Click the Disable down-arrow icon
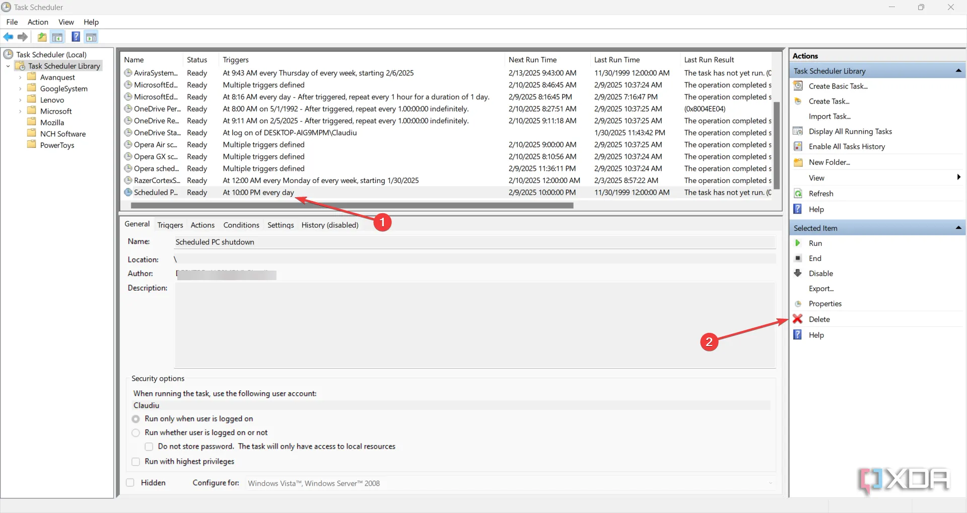The image size is (967, 513). pyautogui.click(x=798, y=273)
